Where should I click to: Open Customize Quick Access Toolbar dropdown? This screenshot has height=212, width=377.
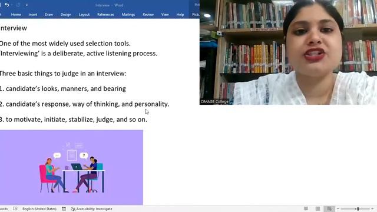[x=27, y=5]
